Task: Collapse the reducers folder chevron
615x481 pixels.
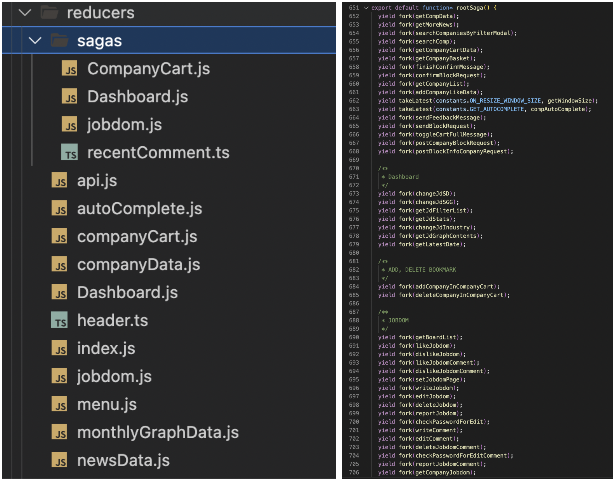Action: point(25,12)
